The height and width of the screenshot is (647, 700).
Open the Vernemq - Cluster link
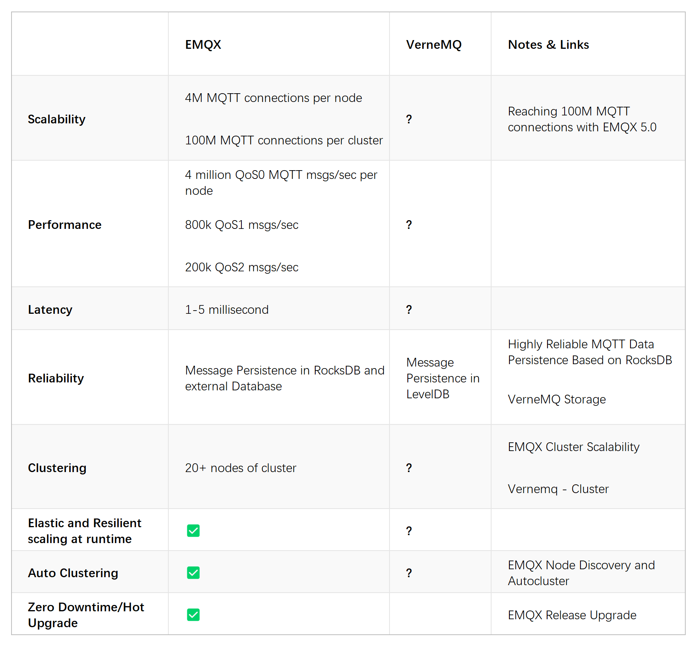pyautogui.click(x=557, y=489)
